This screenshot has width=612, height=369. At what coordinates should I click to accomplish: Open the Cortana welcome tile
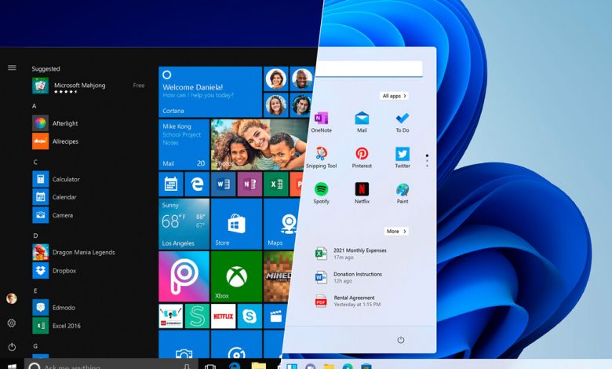click(x=210, y=92)
